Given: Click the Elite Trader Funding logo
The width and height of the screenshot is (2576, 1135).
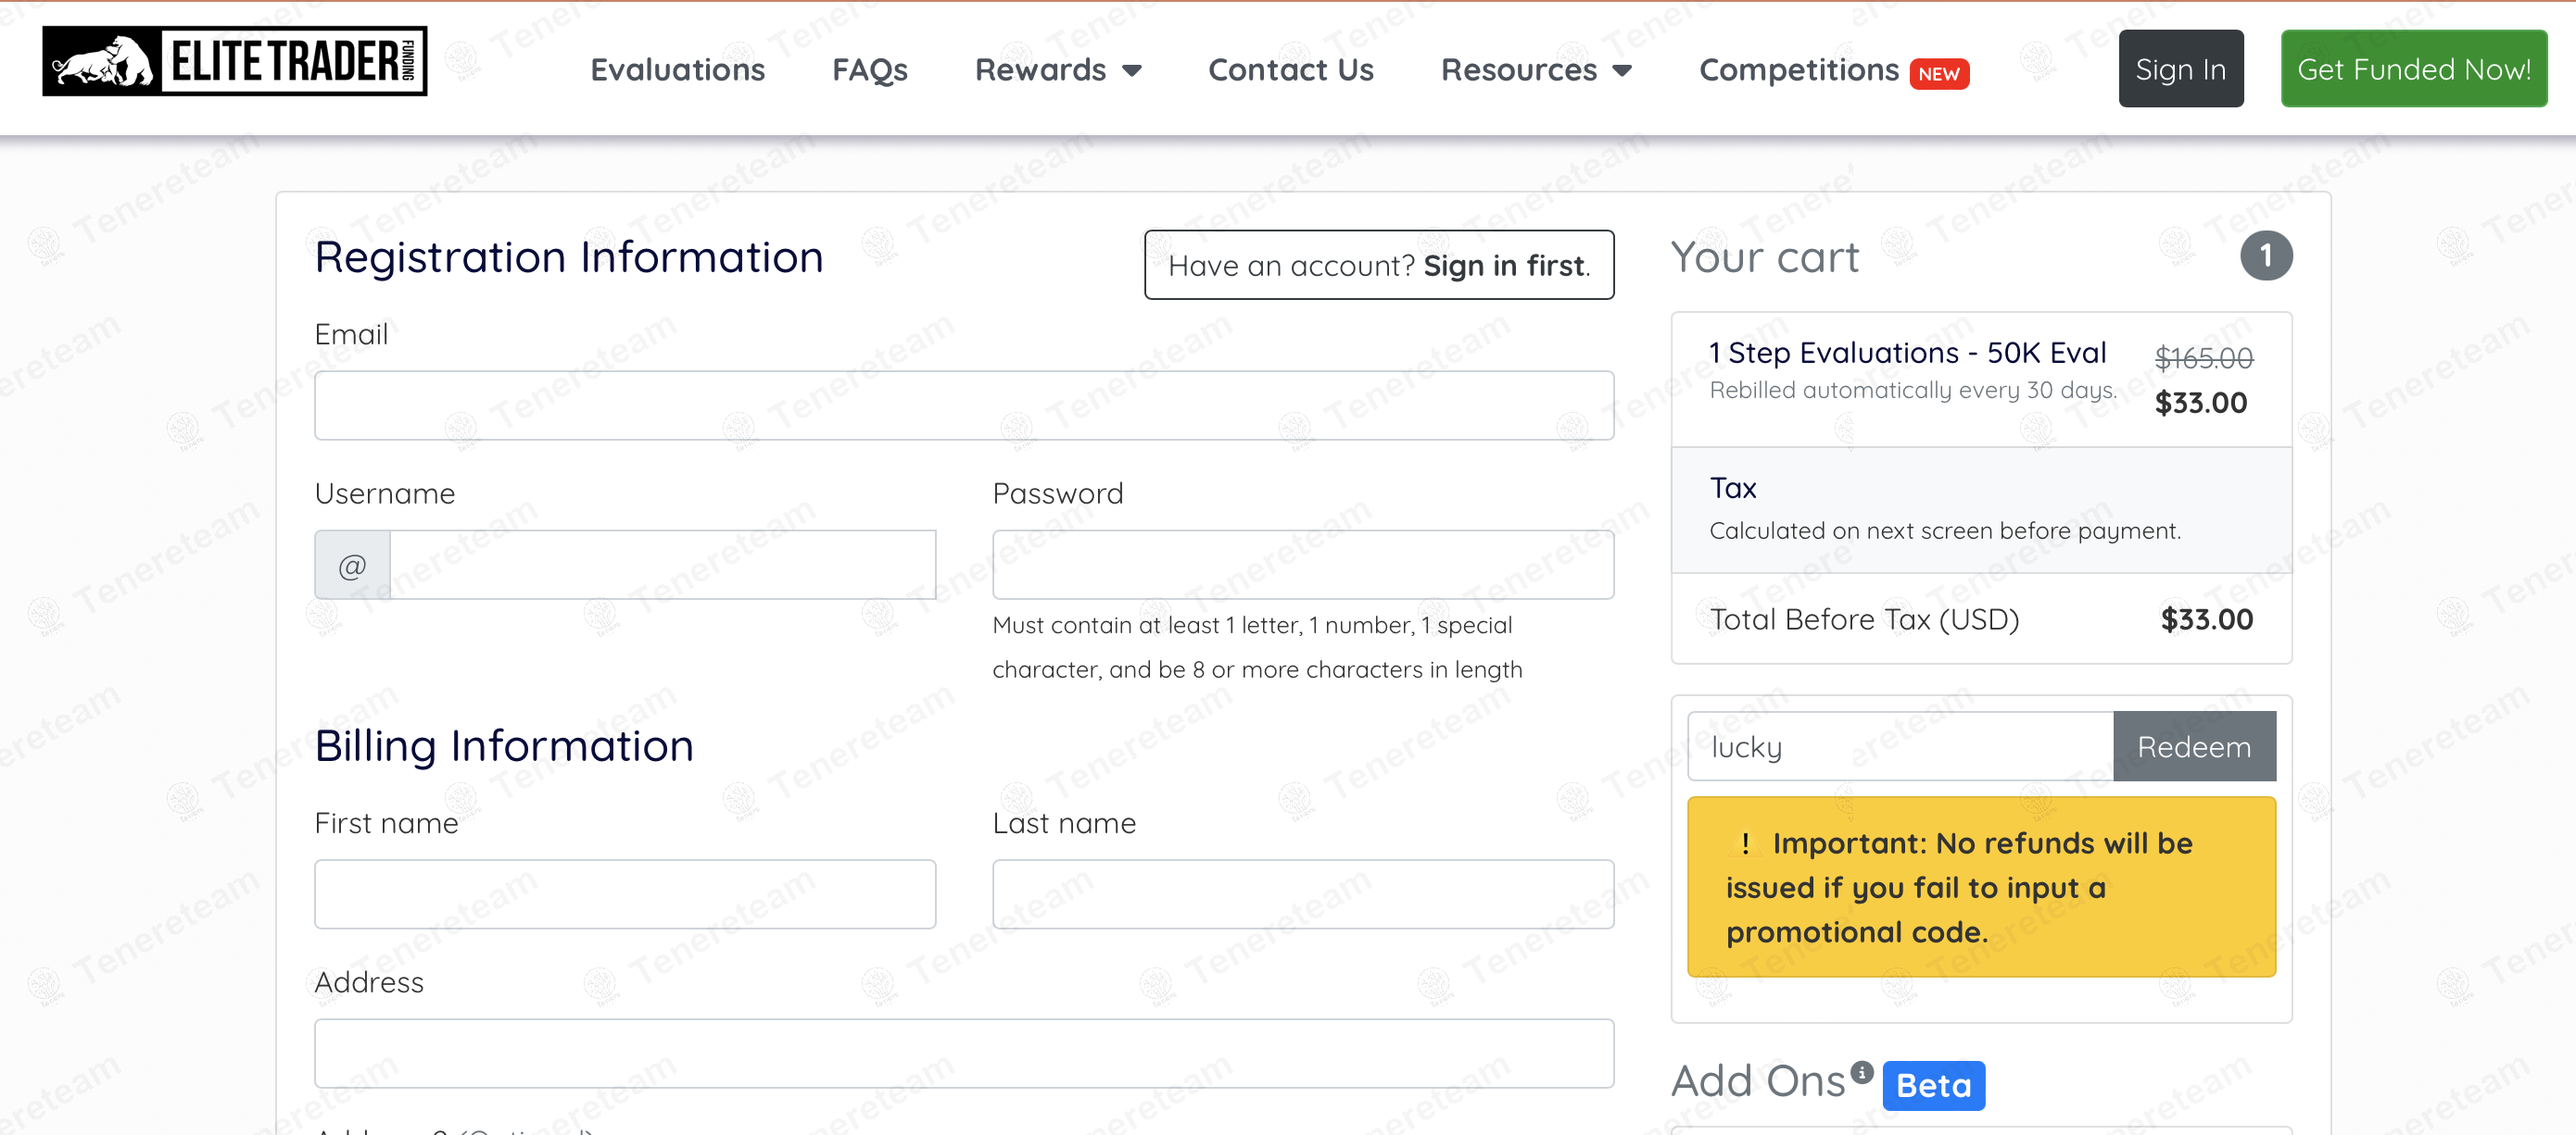Looking at the screenshot, I should point(234,62).
